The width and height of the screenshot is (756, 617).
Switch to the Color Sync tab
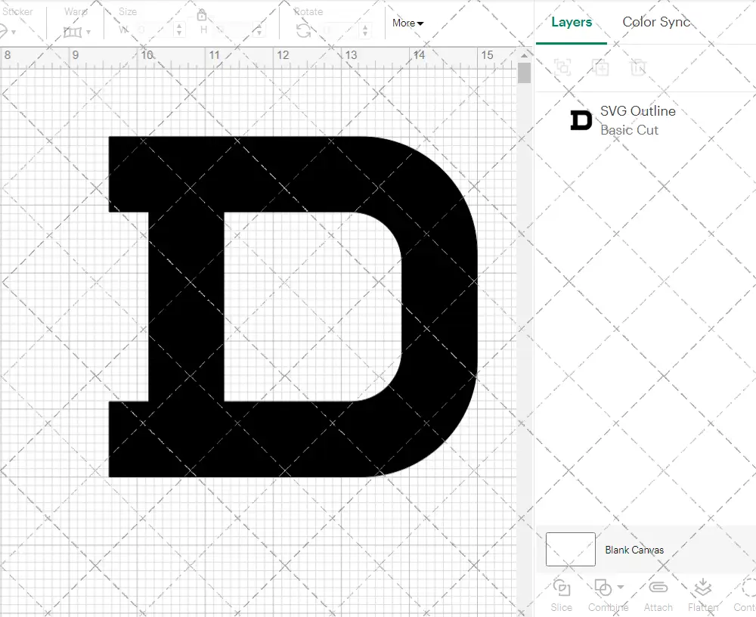656,22
